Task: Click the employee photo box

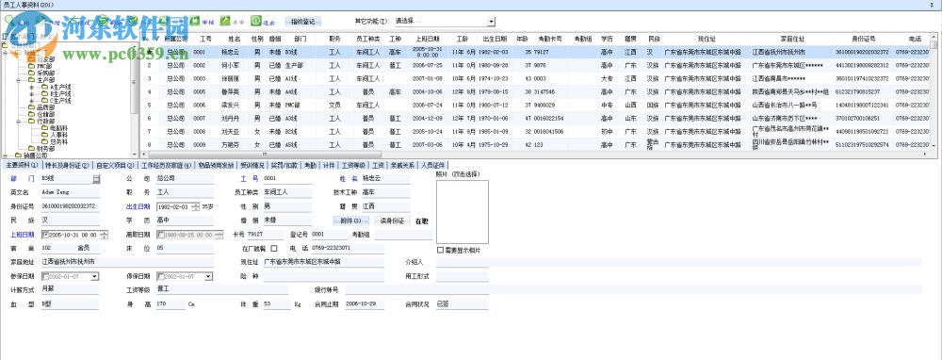Action: [462, 211]
